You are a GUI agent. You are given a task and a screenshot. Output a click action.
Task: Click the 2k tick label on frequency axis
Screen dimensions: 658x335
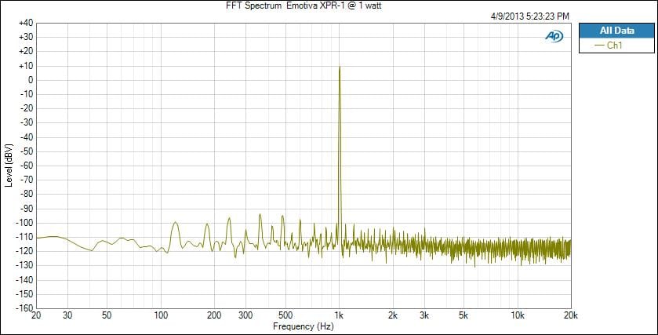[393, 315]
